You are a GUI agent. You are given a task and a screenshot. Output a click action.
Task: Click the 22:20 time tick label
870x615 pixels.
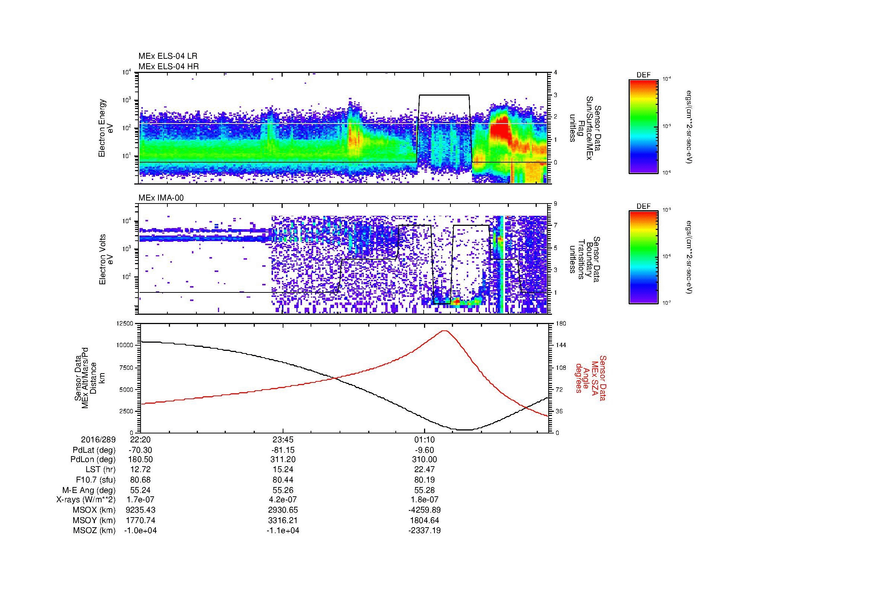coord(141,439)
